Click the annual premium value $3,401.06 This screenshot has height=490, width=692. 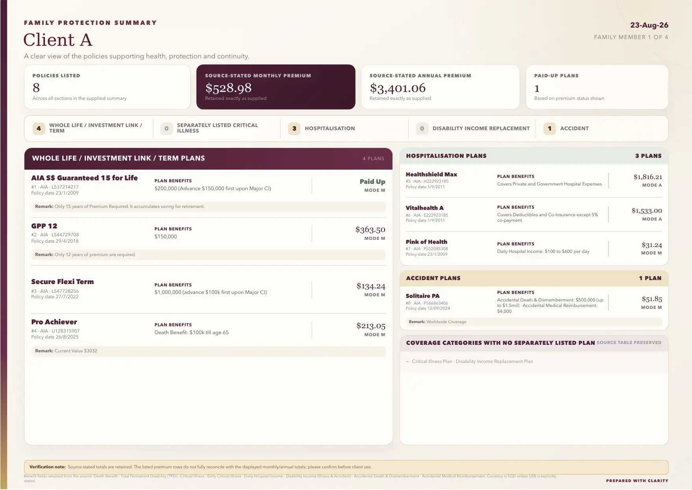398,88
